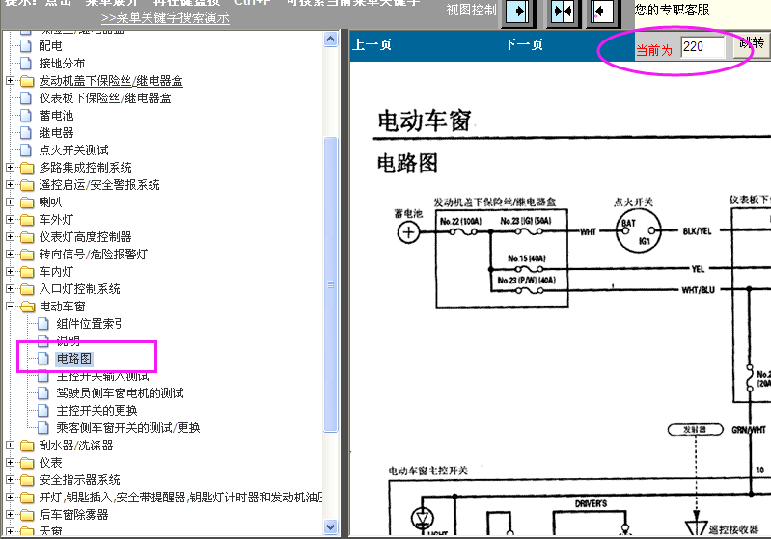This screenshot has height=539, width=771.
Task: Collapse the 电动车窗 folder
Action: click(10, 306)
